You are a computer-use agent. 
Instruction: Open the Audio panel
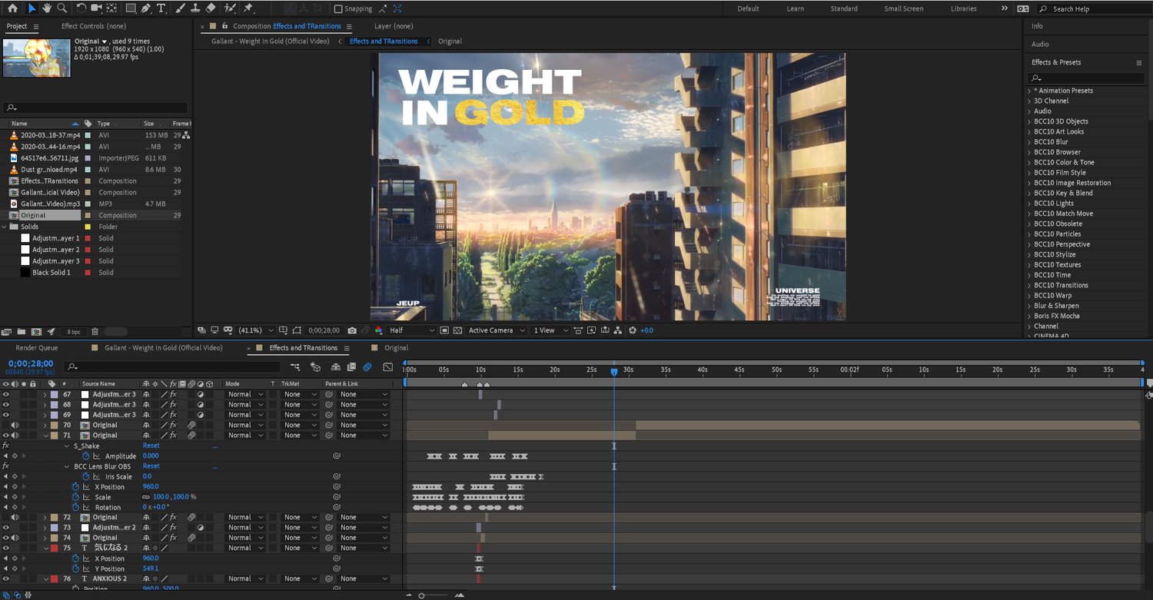click(x=1040, y=44)
